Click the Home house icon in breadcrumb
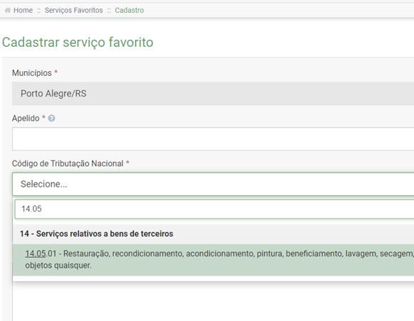The image size is (414, 321). click(8, 10)
